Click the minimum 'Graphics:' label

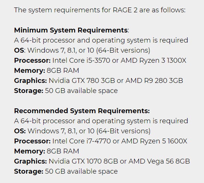point(30,81)
